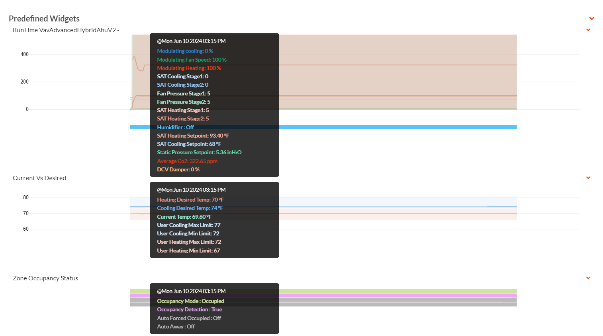Viewport: 603px width, 336px height.
Task: Click 'User Cooling Max Limit: 77' entry
Action: 188,225
